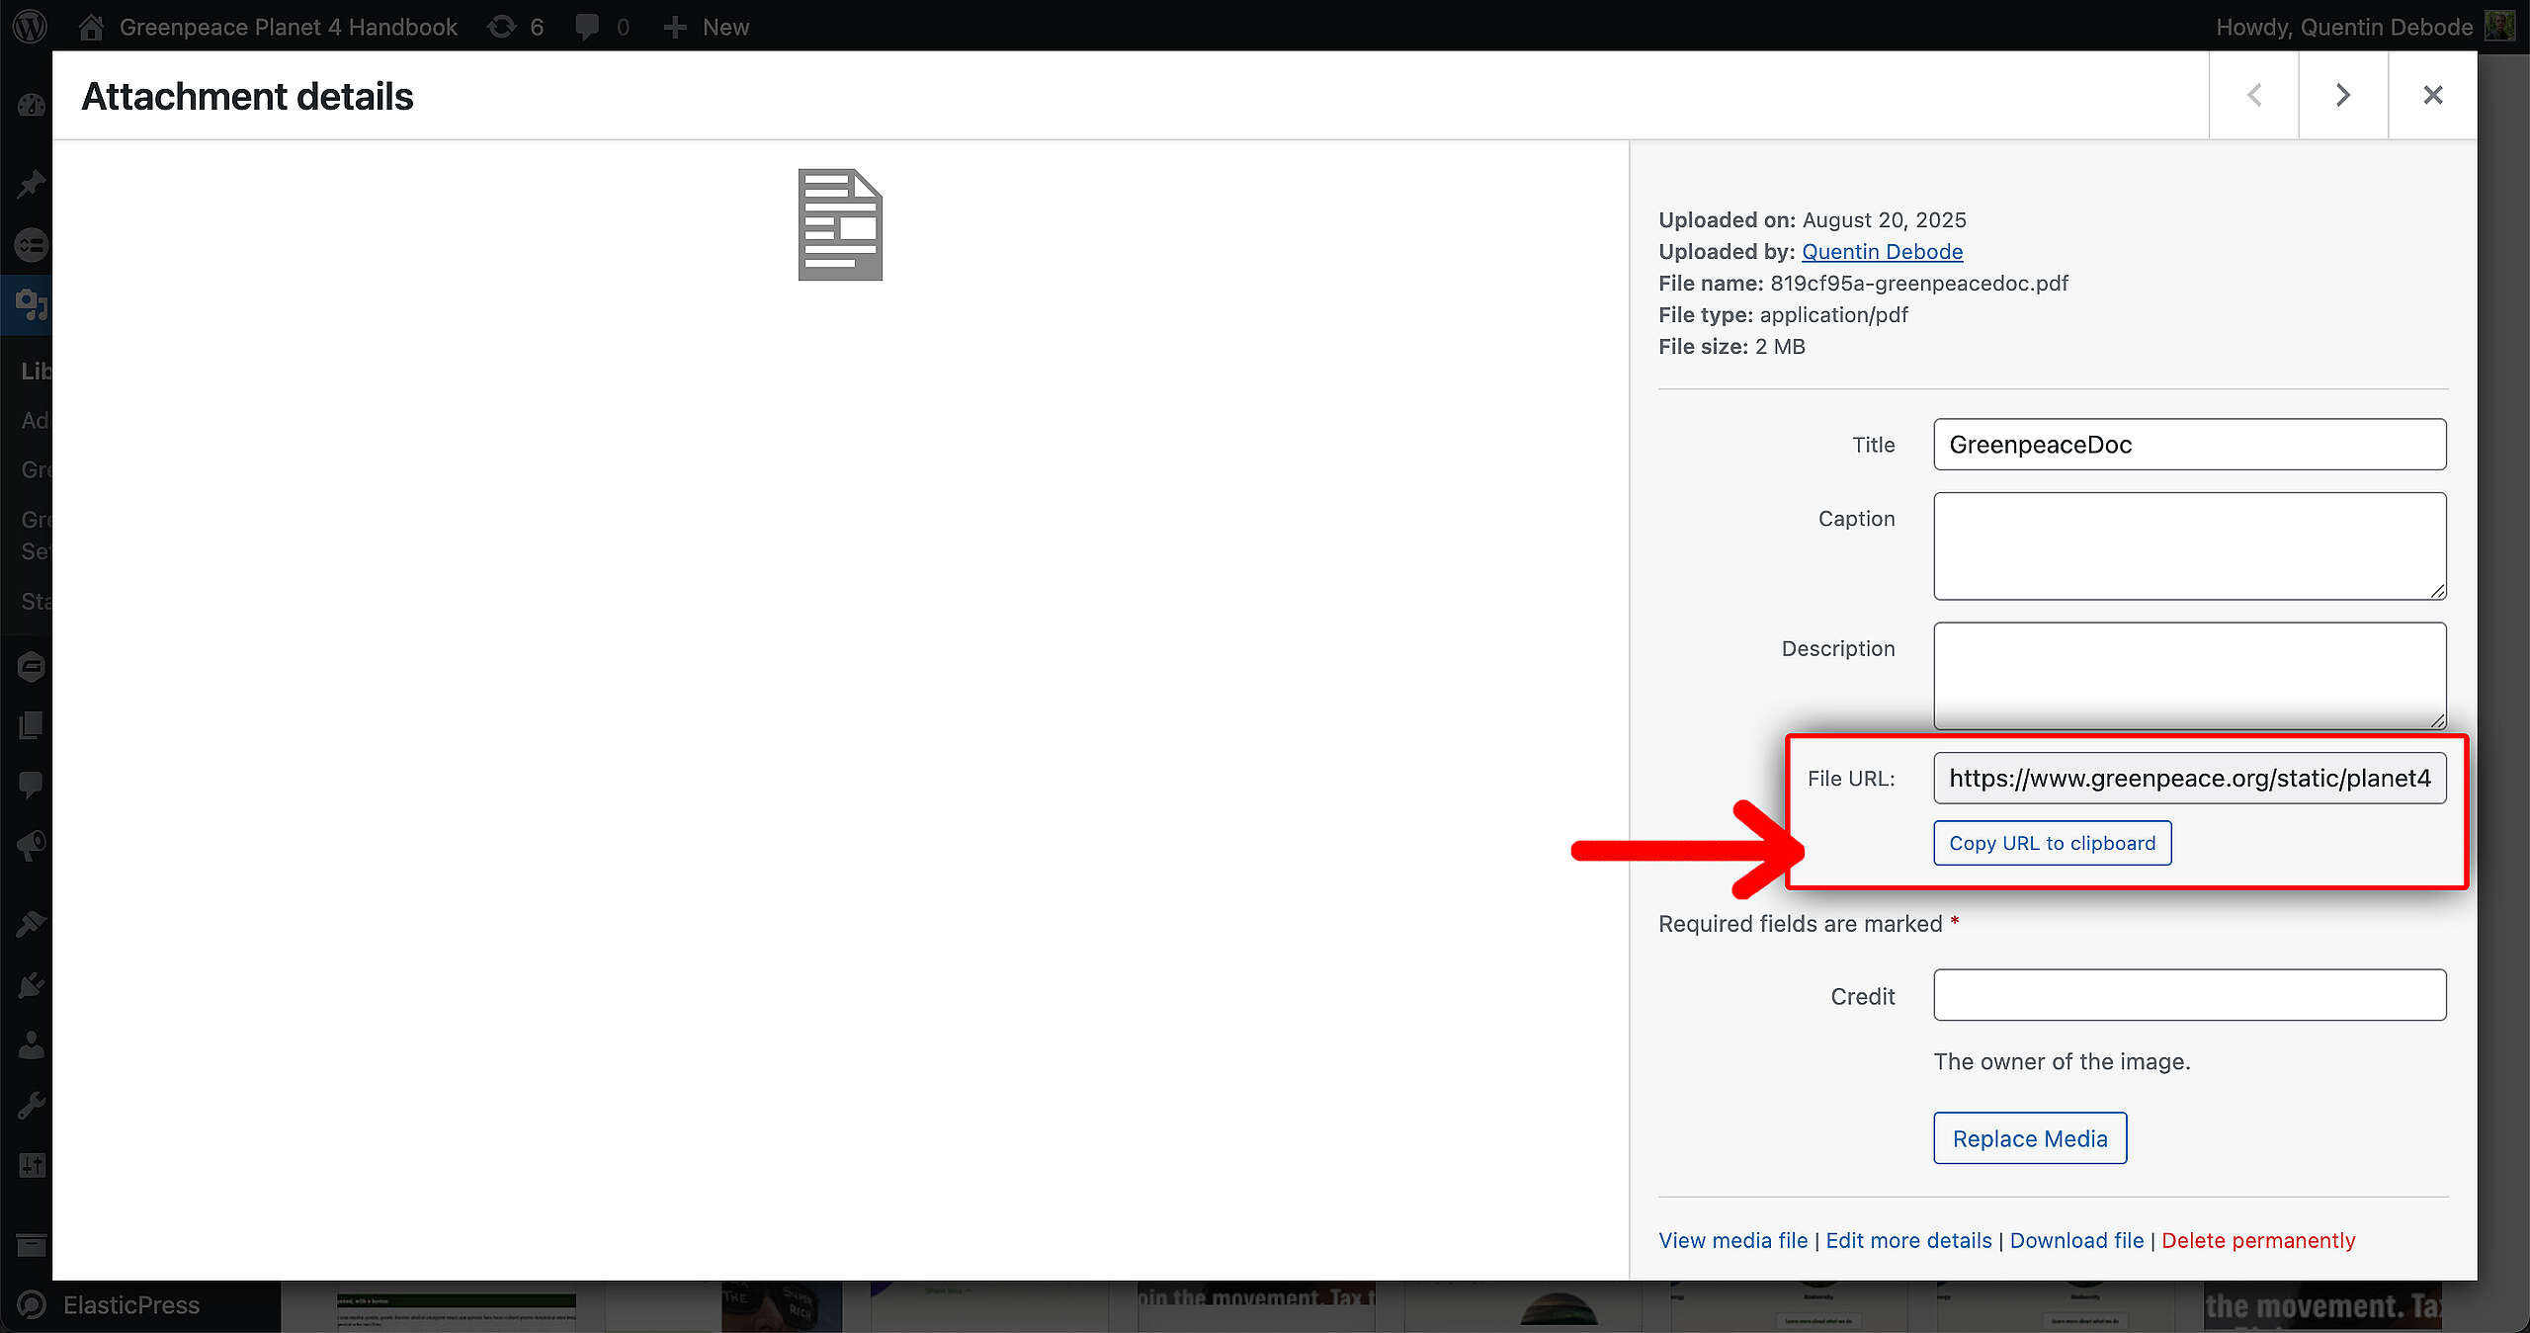Click the Download file link
Screen dimensions: 2530x1333
tap(2076, 1241)
